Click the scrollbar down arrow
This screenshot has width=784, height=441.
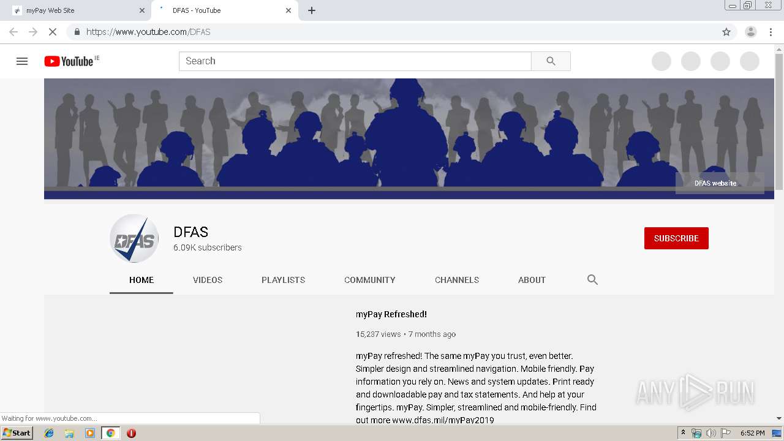tap(779, 418)
